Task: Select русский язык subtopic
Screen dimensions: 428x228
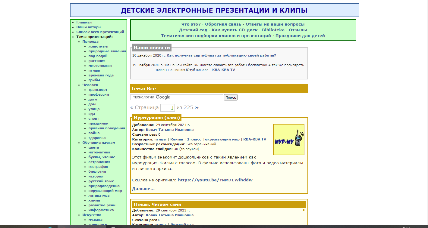Action: 101,181
